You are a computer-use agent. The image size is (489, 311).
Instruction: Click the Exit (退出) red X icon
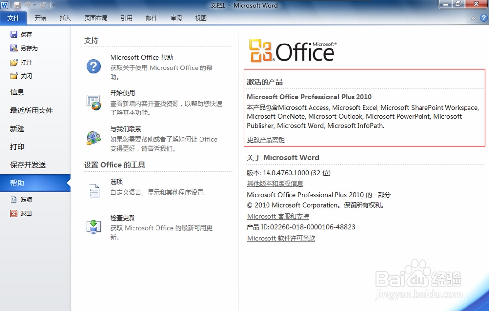coord(14,213)
